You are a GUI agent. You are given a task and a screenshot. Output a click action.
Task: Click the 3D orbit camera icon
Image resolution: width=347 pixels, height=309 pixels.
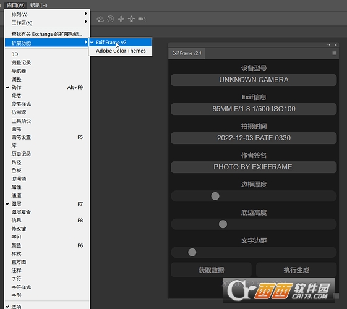[100, 19]
